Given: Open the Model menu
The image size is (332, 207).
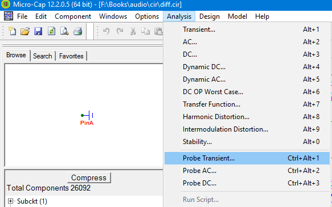Looking at the screenshot, I should (x=237, y=16).
